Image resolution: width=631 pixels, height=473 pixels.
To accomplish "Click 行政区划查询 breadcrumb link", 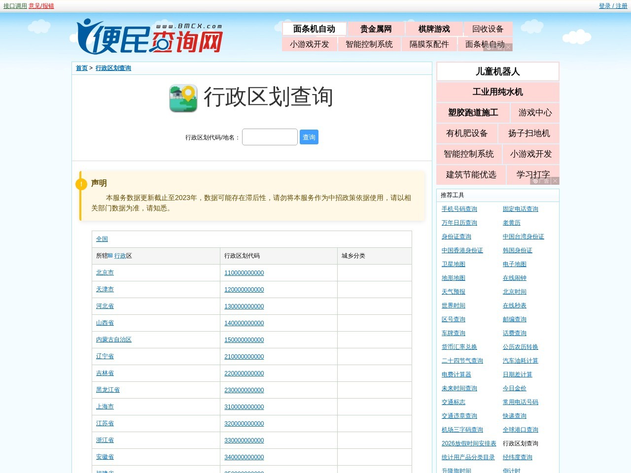I will [x=113, y=68].
